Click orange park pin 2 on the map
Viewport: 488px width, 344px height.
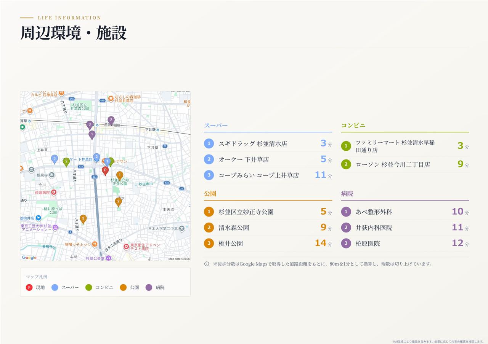(119, 202)
